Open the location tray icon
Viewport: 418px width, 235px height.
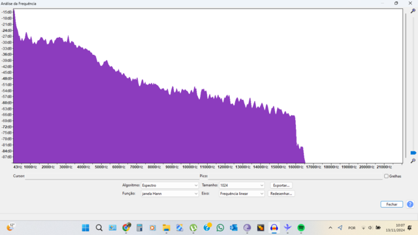click(x=340, y=228)
